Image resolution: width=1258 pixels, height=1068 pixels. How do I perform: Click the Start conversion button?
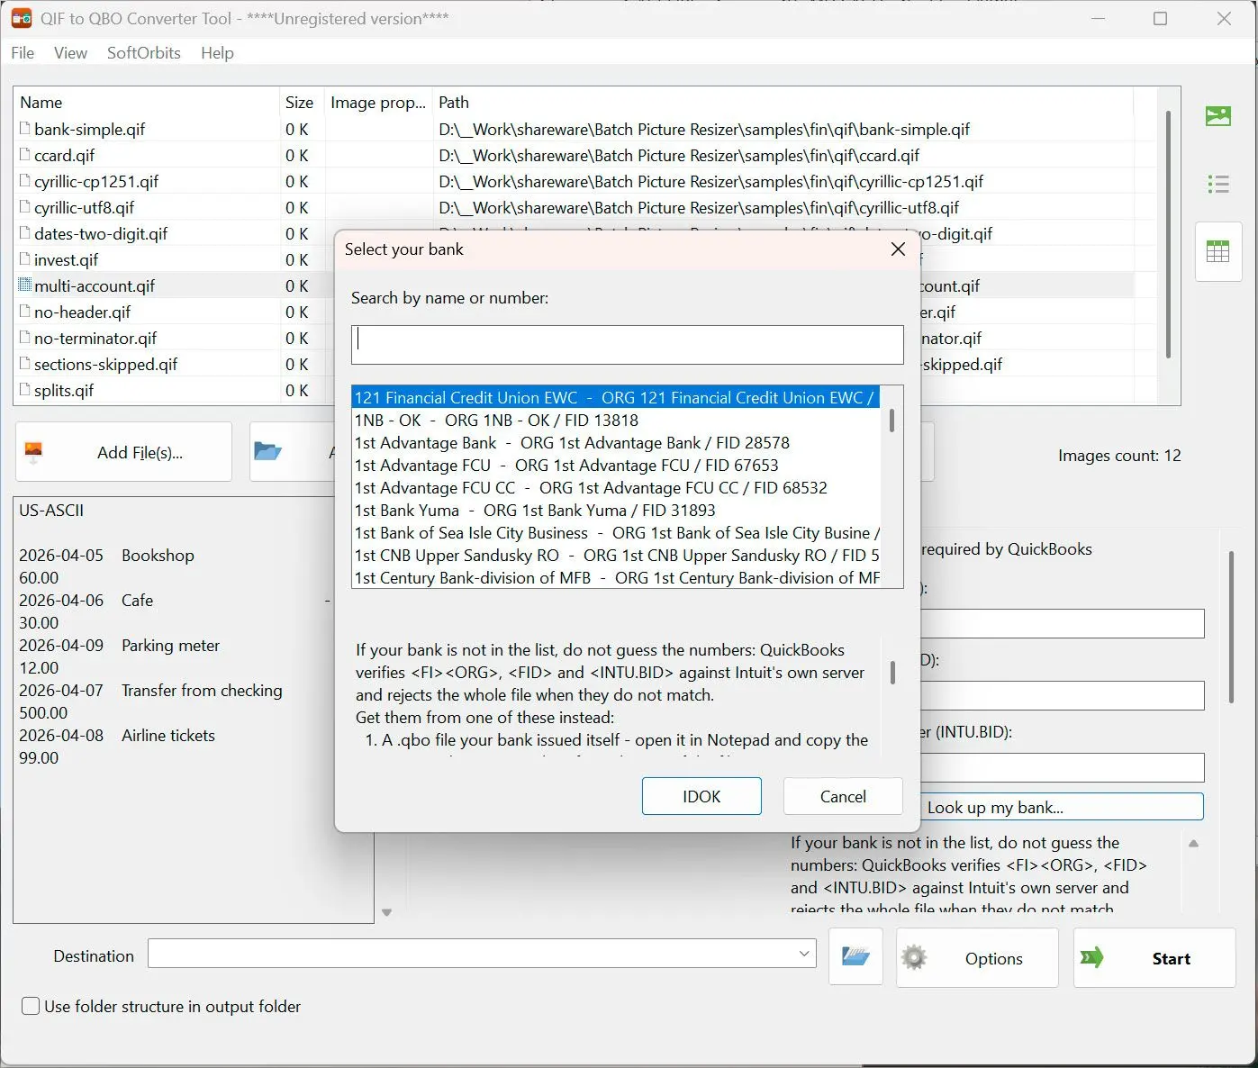1154,958
